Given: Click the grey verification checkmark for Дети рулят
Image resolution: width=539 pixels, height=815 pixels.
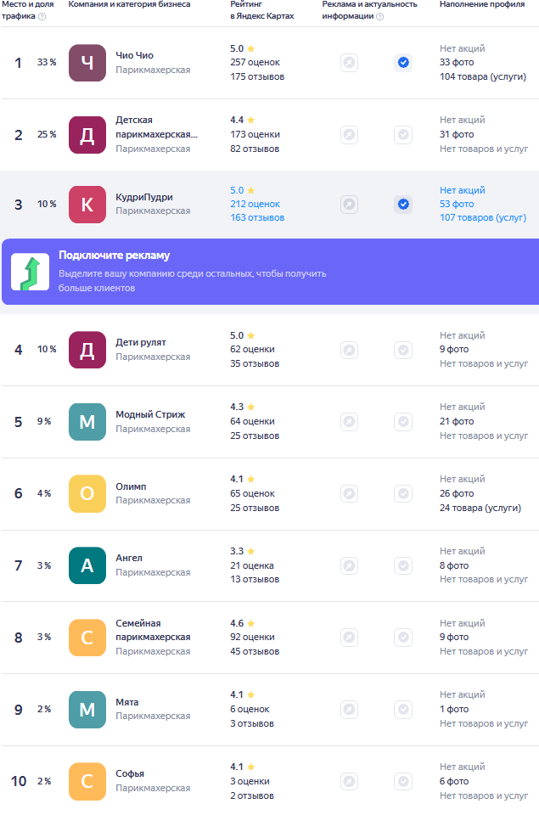Looking at the screenshot, I should click(x=403, y=350).
